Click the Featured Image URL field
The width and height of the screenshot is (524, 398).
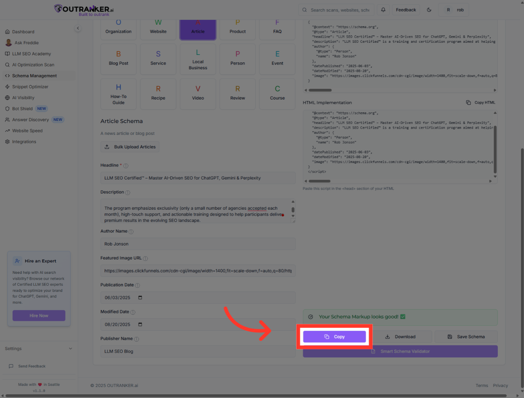(198, 271)
